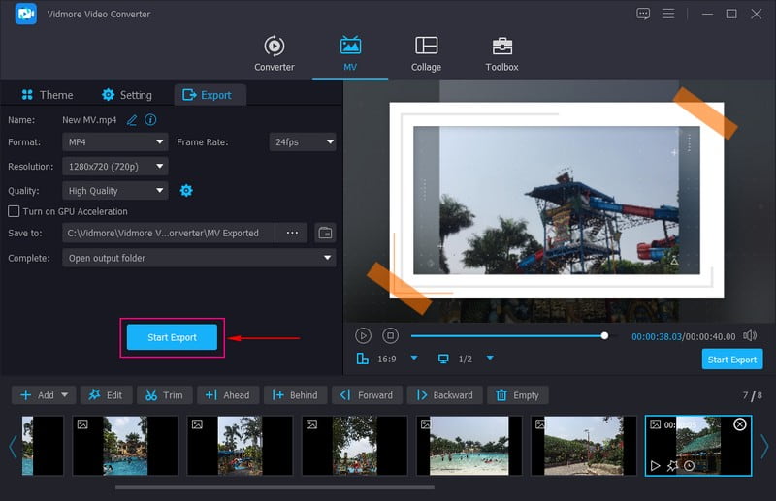
Task: Click the volume speaker icon
Action: click(x=750, y=335)
